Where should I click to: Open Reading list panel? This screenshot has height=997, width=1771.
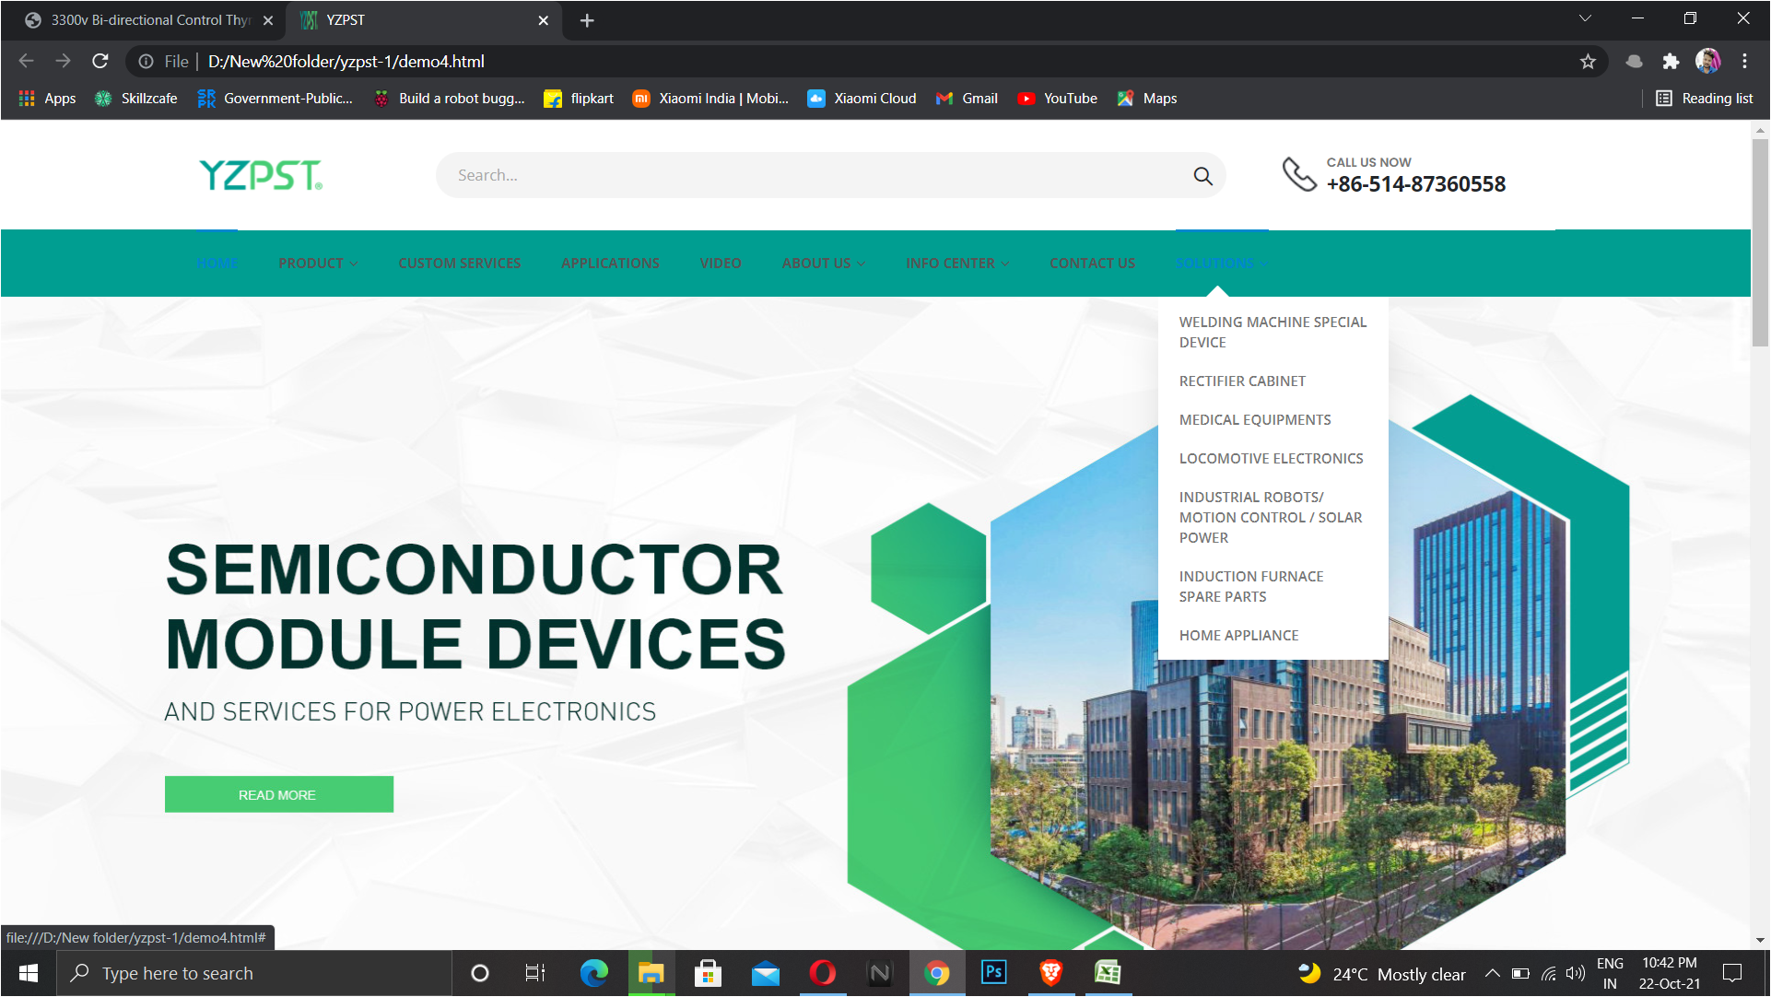point(1705,99)
